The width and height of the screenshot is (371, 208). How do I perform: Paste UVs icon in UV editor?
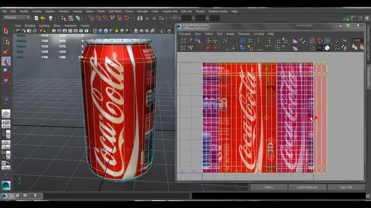[x=361, y=47]
